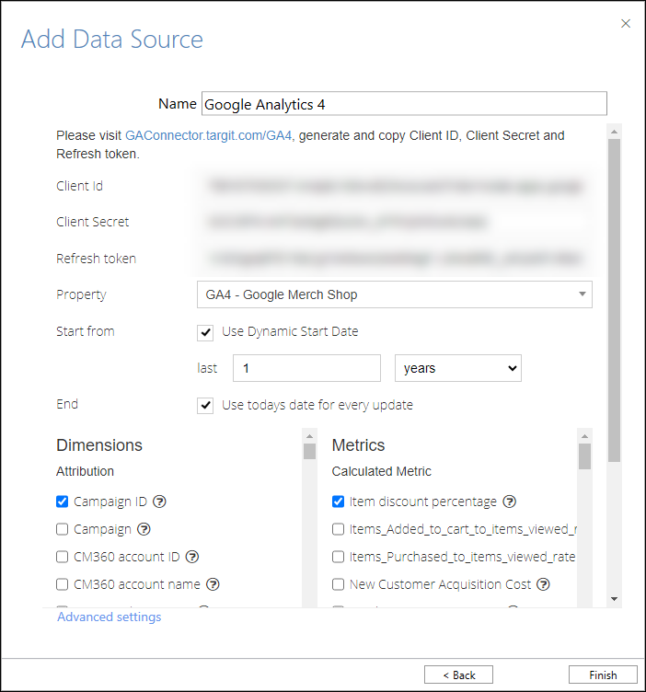Click the main scrollbar up arrow
Image resolution: width=646 pixels, height=692 pixels.
[614, 132]
